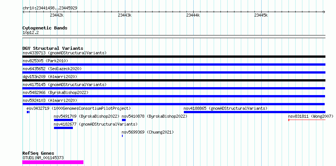The image size is (336, 166).
Task: Click the 23443k ruler tick label
Action: [125, 15]
